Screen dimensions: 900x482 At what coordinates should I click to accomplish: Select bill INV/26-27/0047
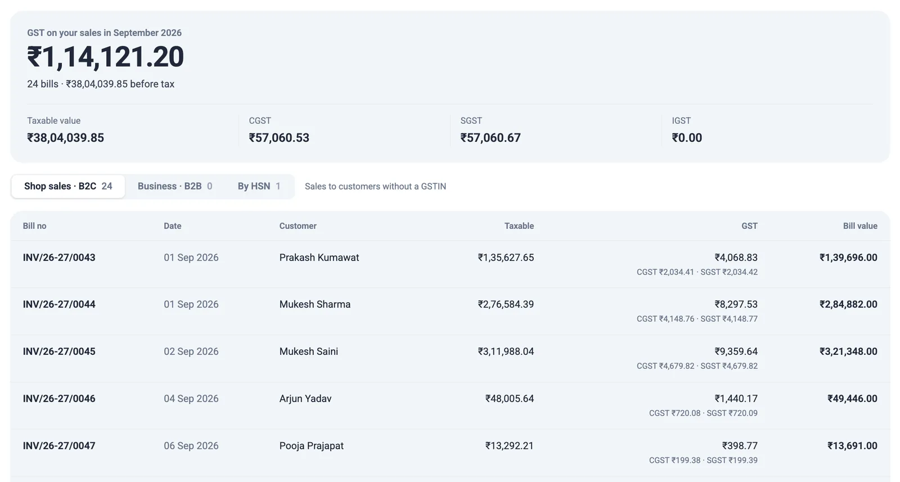pos(59,446)
